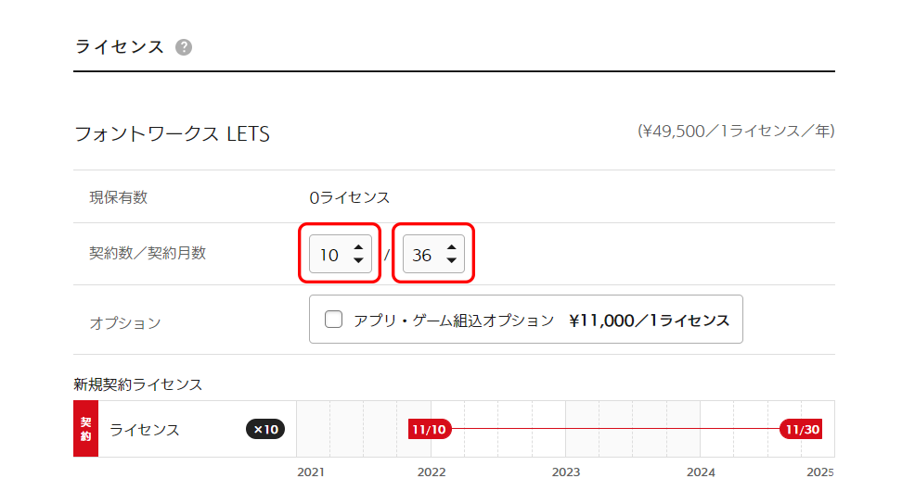915x503 pixels.
Task: Click the 11/10 start date marker
Action: coord(430,430)
